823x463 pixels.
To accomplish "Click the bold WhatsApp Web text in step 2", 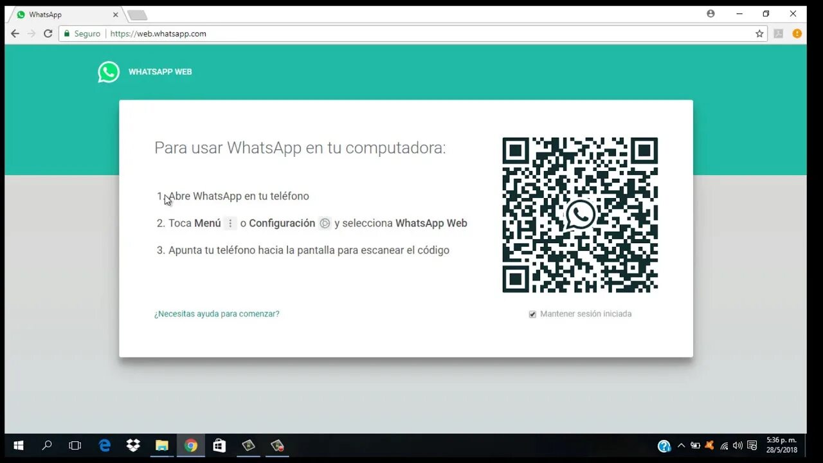I will point(431,223).
